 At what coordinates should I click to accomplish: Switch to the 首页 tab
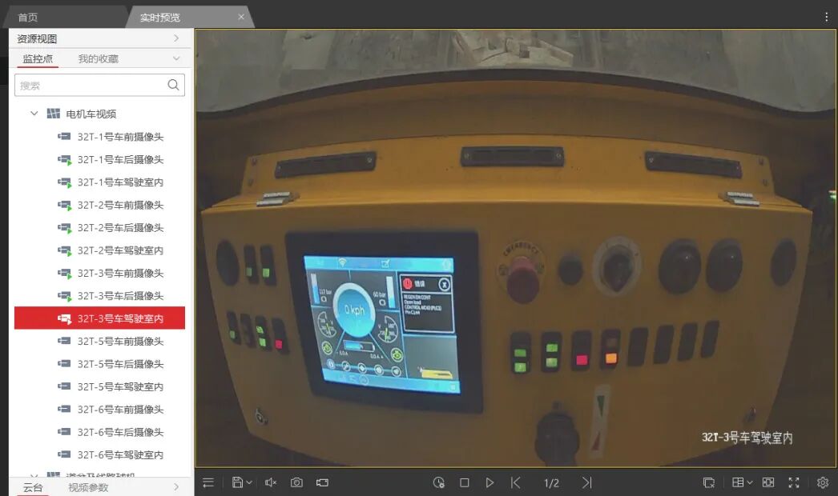pyautogui.click(x=28, y=17)
